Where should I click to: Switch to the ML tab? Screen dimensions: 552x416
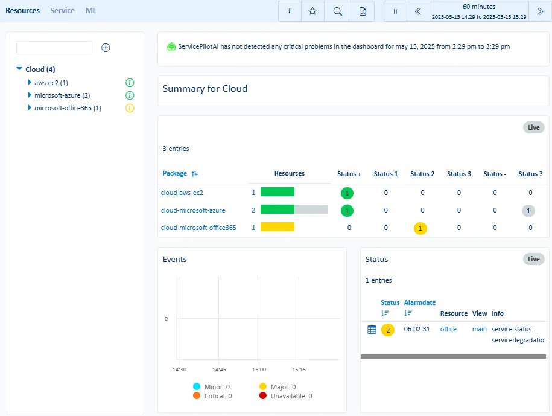90,11
